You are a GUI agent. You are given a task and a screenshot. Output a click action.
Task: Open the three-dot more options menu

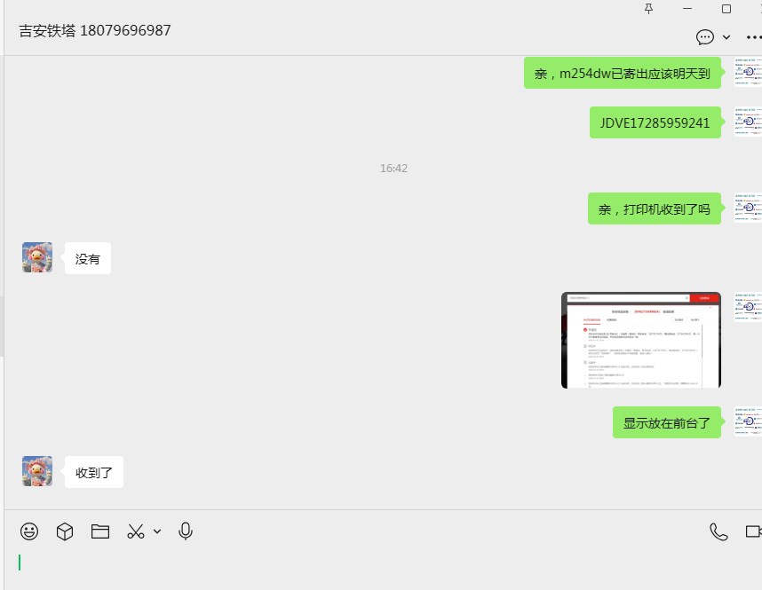[753, 37]
